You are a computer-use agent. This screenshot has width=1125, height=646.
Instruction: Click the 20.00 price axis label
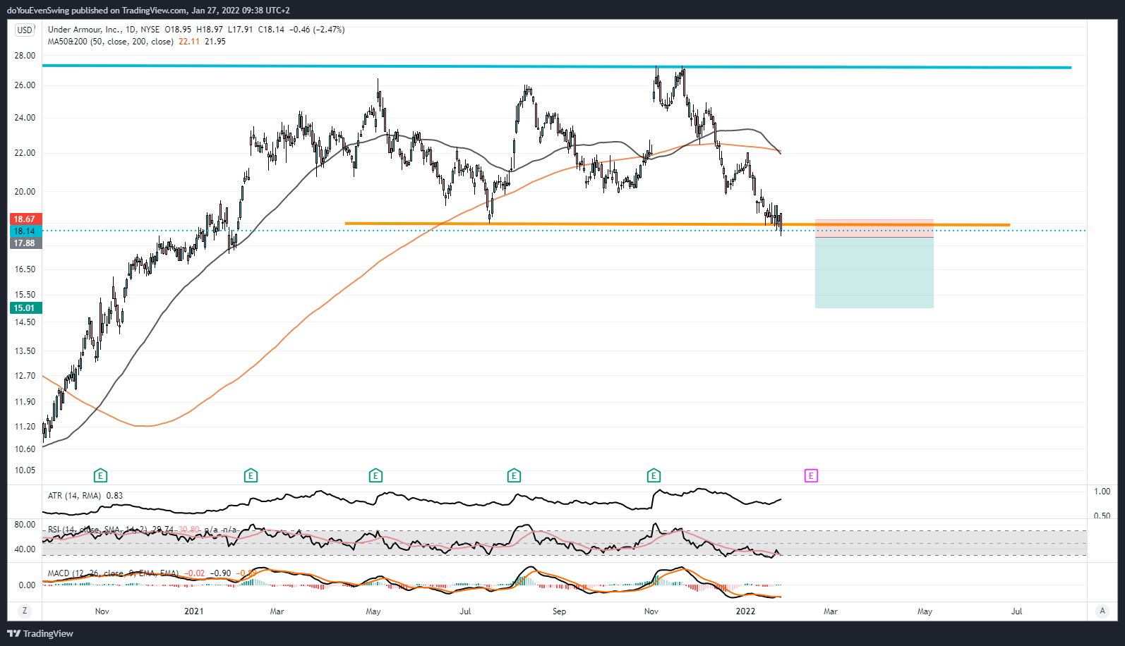(x=25, y=192)
